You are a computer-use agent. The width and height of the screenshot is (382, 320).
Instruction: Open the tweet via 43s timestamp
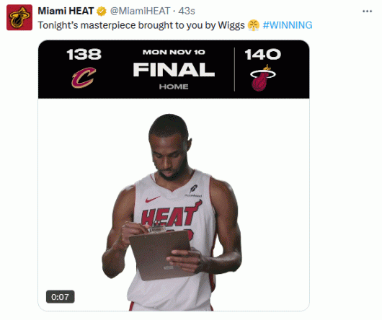pyautogui.click(x=187, y=11)
